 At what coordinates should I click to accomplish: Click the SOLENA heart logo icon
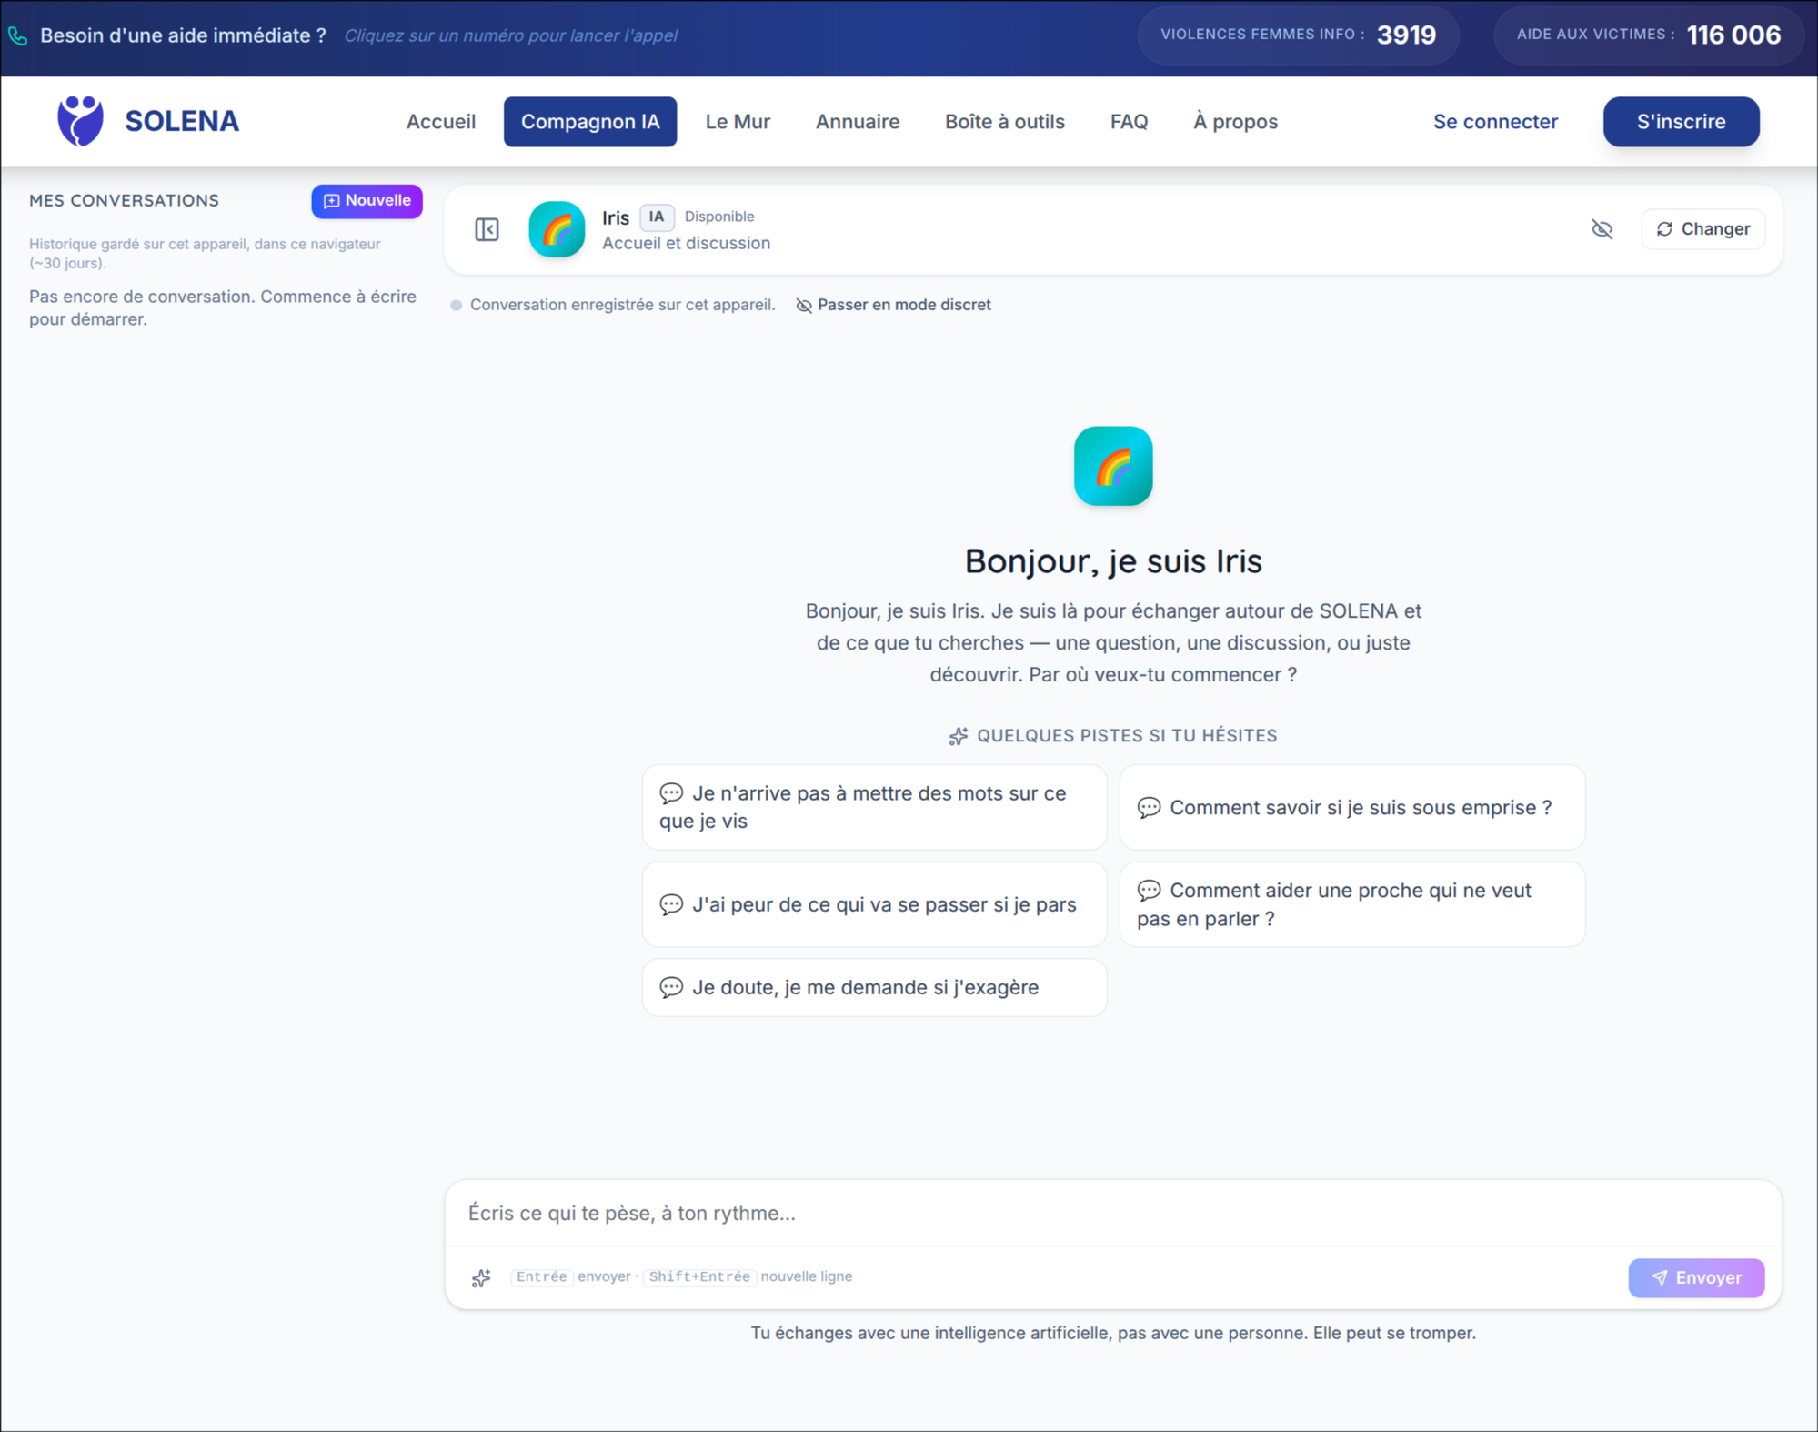(x=81, y=121)
